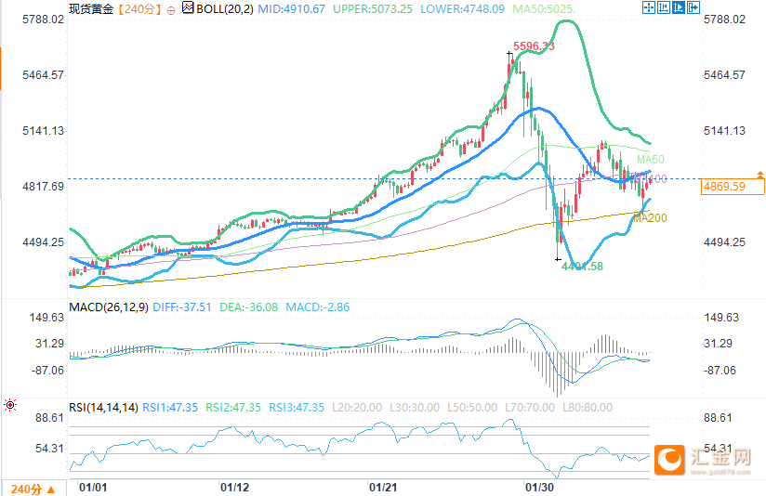Open the 240分 timeframe label beside 现货黄金
This screenshot has height=496, width=766.
(x=139, y=8)
